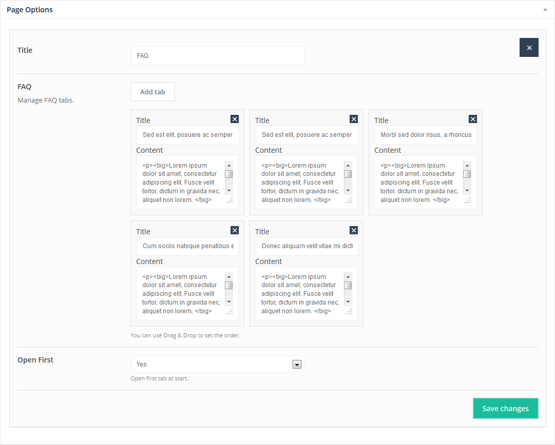The image size is (555, 445).
Task: Click scroll-up arrow in Cum sociis content
Action: tap(229, 276)
